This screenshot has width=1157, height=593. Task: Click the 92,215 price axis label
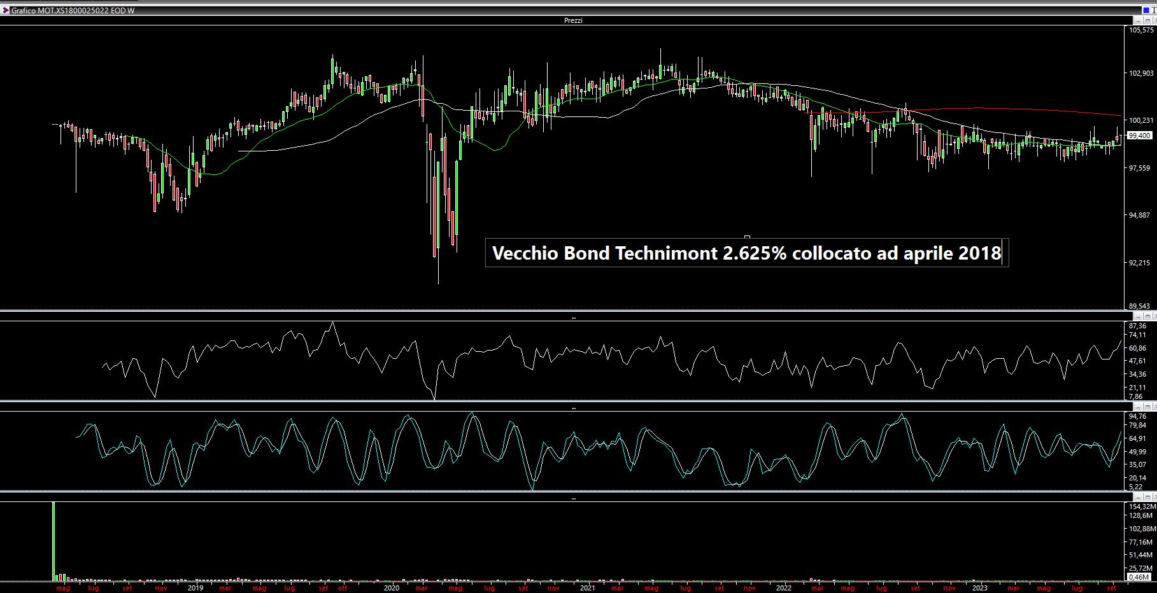1140,262
